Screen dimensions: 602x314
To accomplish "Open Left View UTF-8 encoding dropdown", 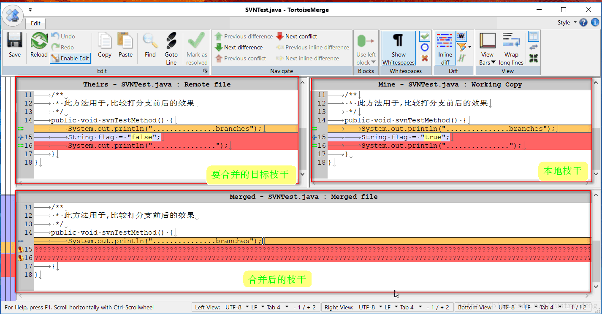I will click(x=237, y=307).
